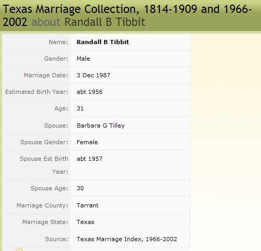This screenshot has width=261, height=251.
Task: Click the estimated birth year abt 1956
Action: click(90, 92)
